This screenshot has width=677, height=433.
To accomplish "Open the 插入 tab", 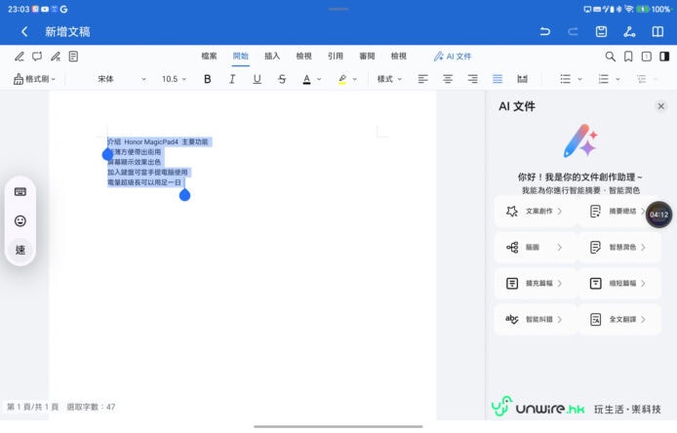I will 272,57.
